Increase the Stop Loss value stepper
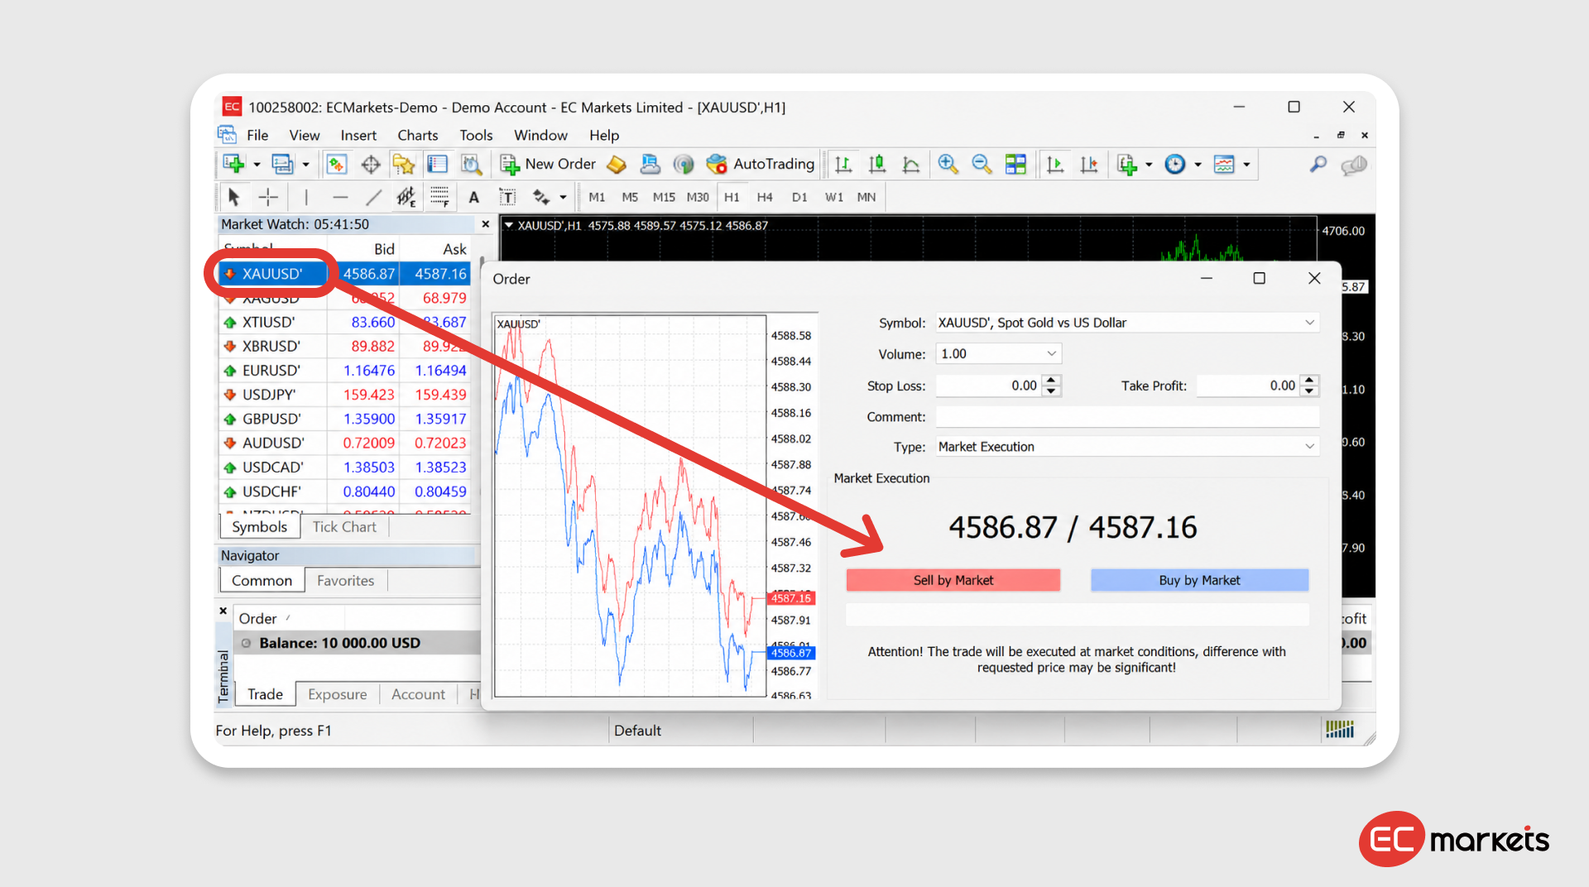 [x=1051, y=381]
